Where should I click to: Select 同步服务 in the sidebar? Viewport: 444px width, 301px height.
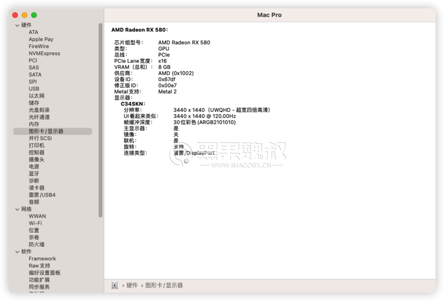tap(39, 287)
